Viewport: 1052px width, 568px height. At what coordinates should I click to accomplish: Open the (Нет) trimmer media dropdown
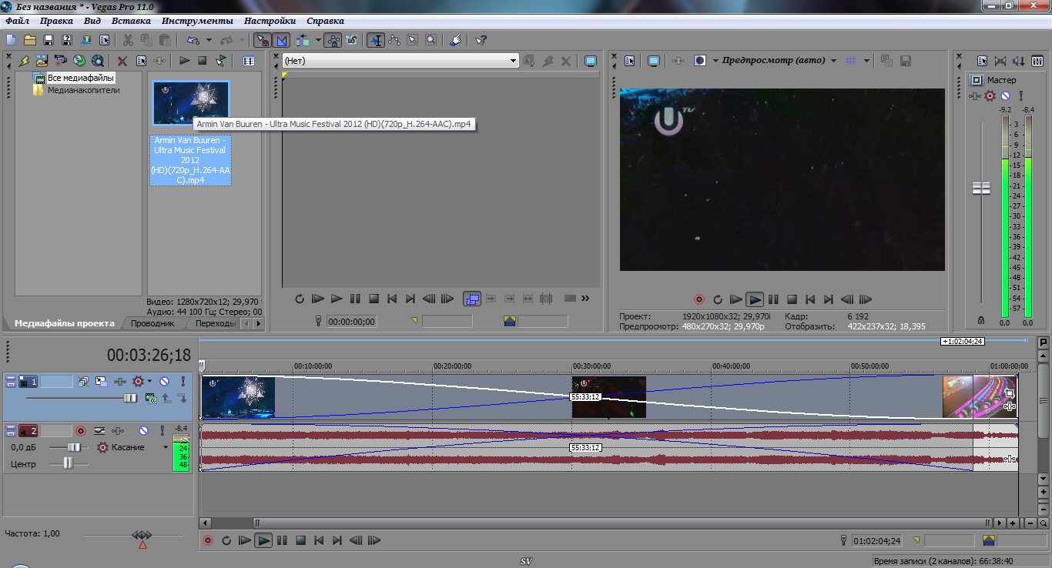[x=514, y=61]
